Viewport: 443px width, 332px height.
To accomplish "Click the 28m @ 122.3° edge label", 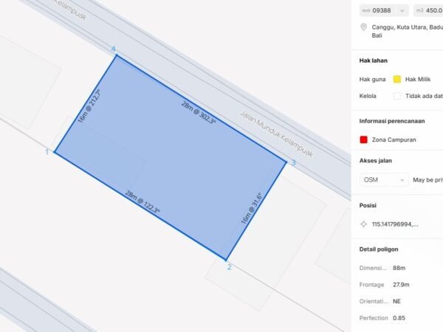I will pos(142,202).
